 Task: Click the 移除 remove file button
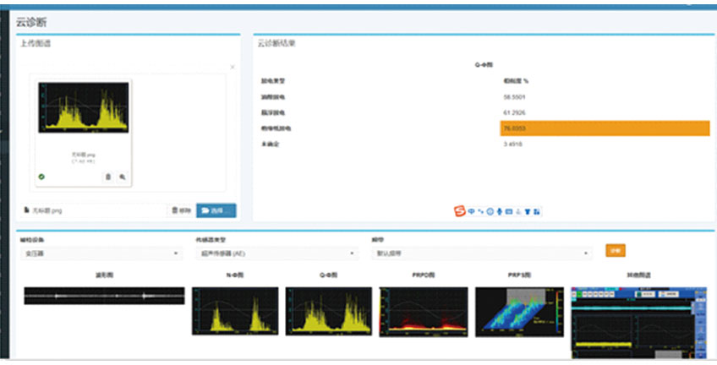coord(181,210)
